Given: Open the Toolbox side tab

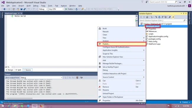Looking at the screenshot, I should [2, 15].
